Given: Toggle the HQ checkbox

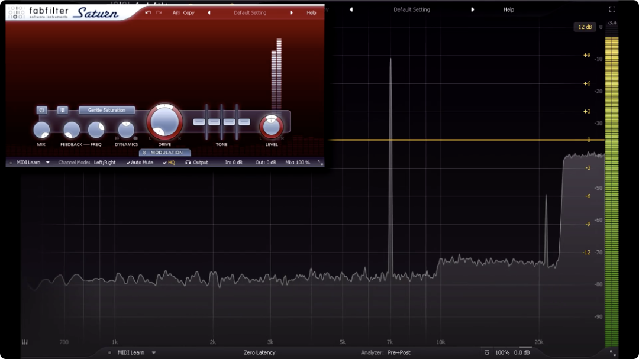Looking at the screenshot, I should tap(169, 163).
